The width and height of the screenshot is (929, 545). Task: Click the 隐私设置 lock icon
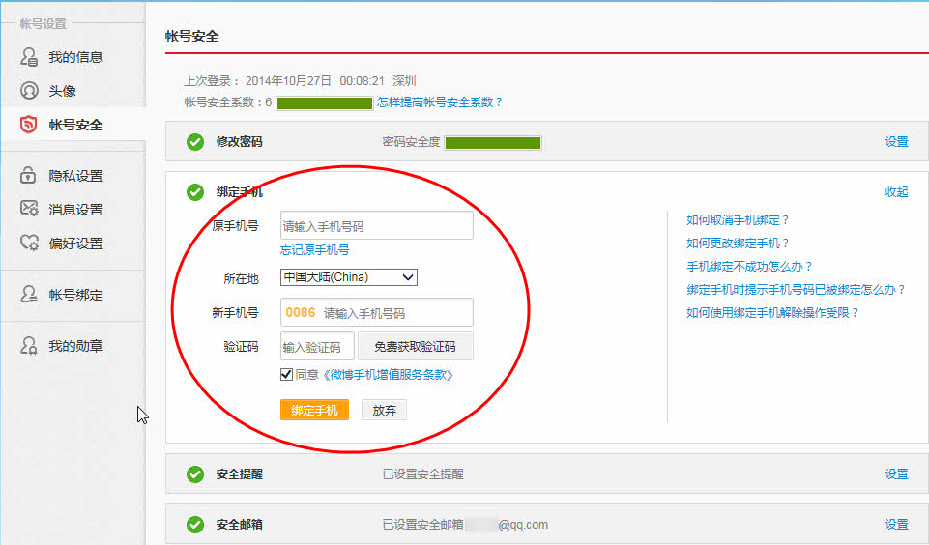28,175
